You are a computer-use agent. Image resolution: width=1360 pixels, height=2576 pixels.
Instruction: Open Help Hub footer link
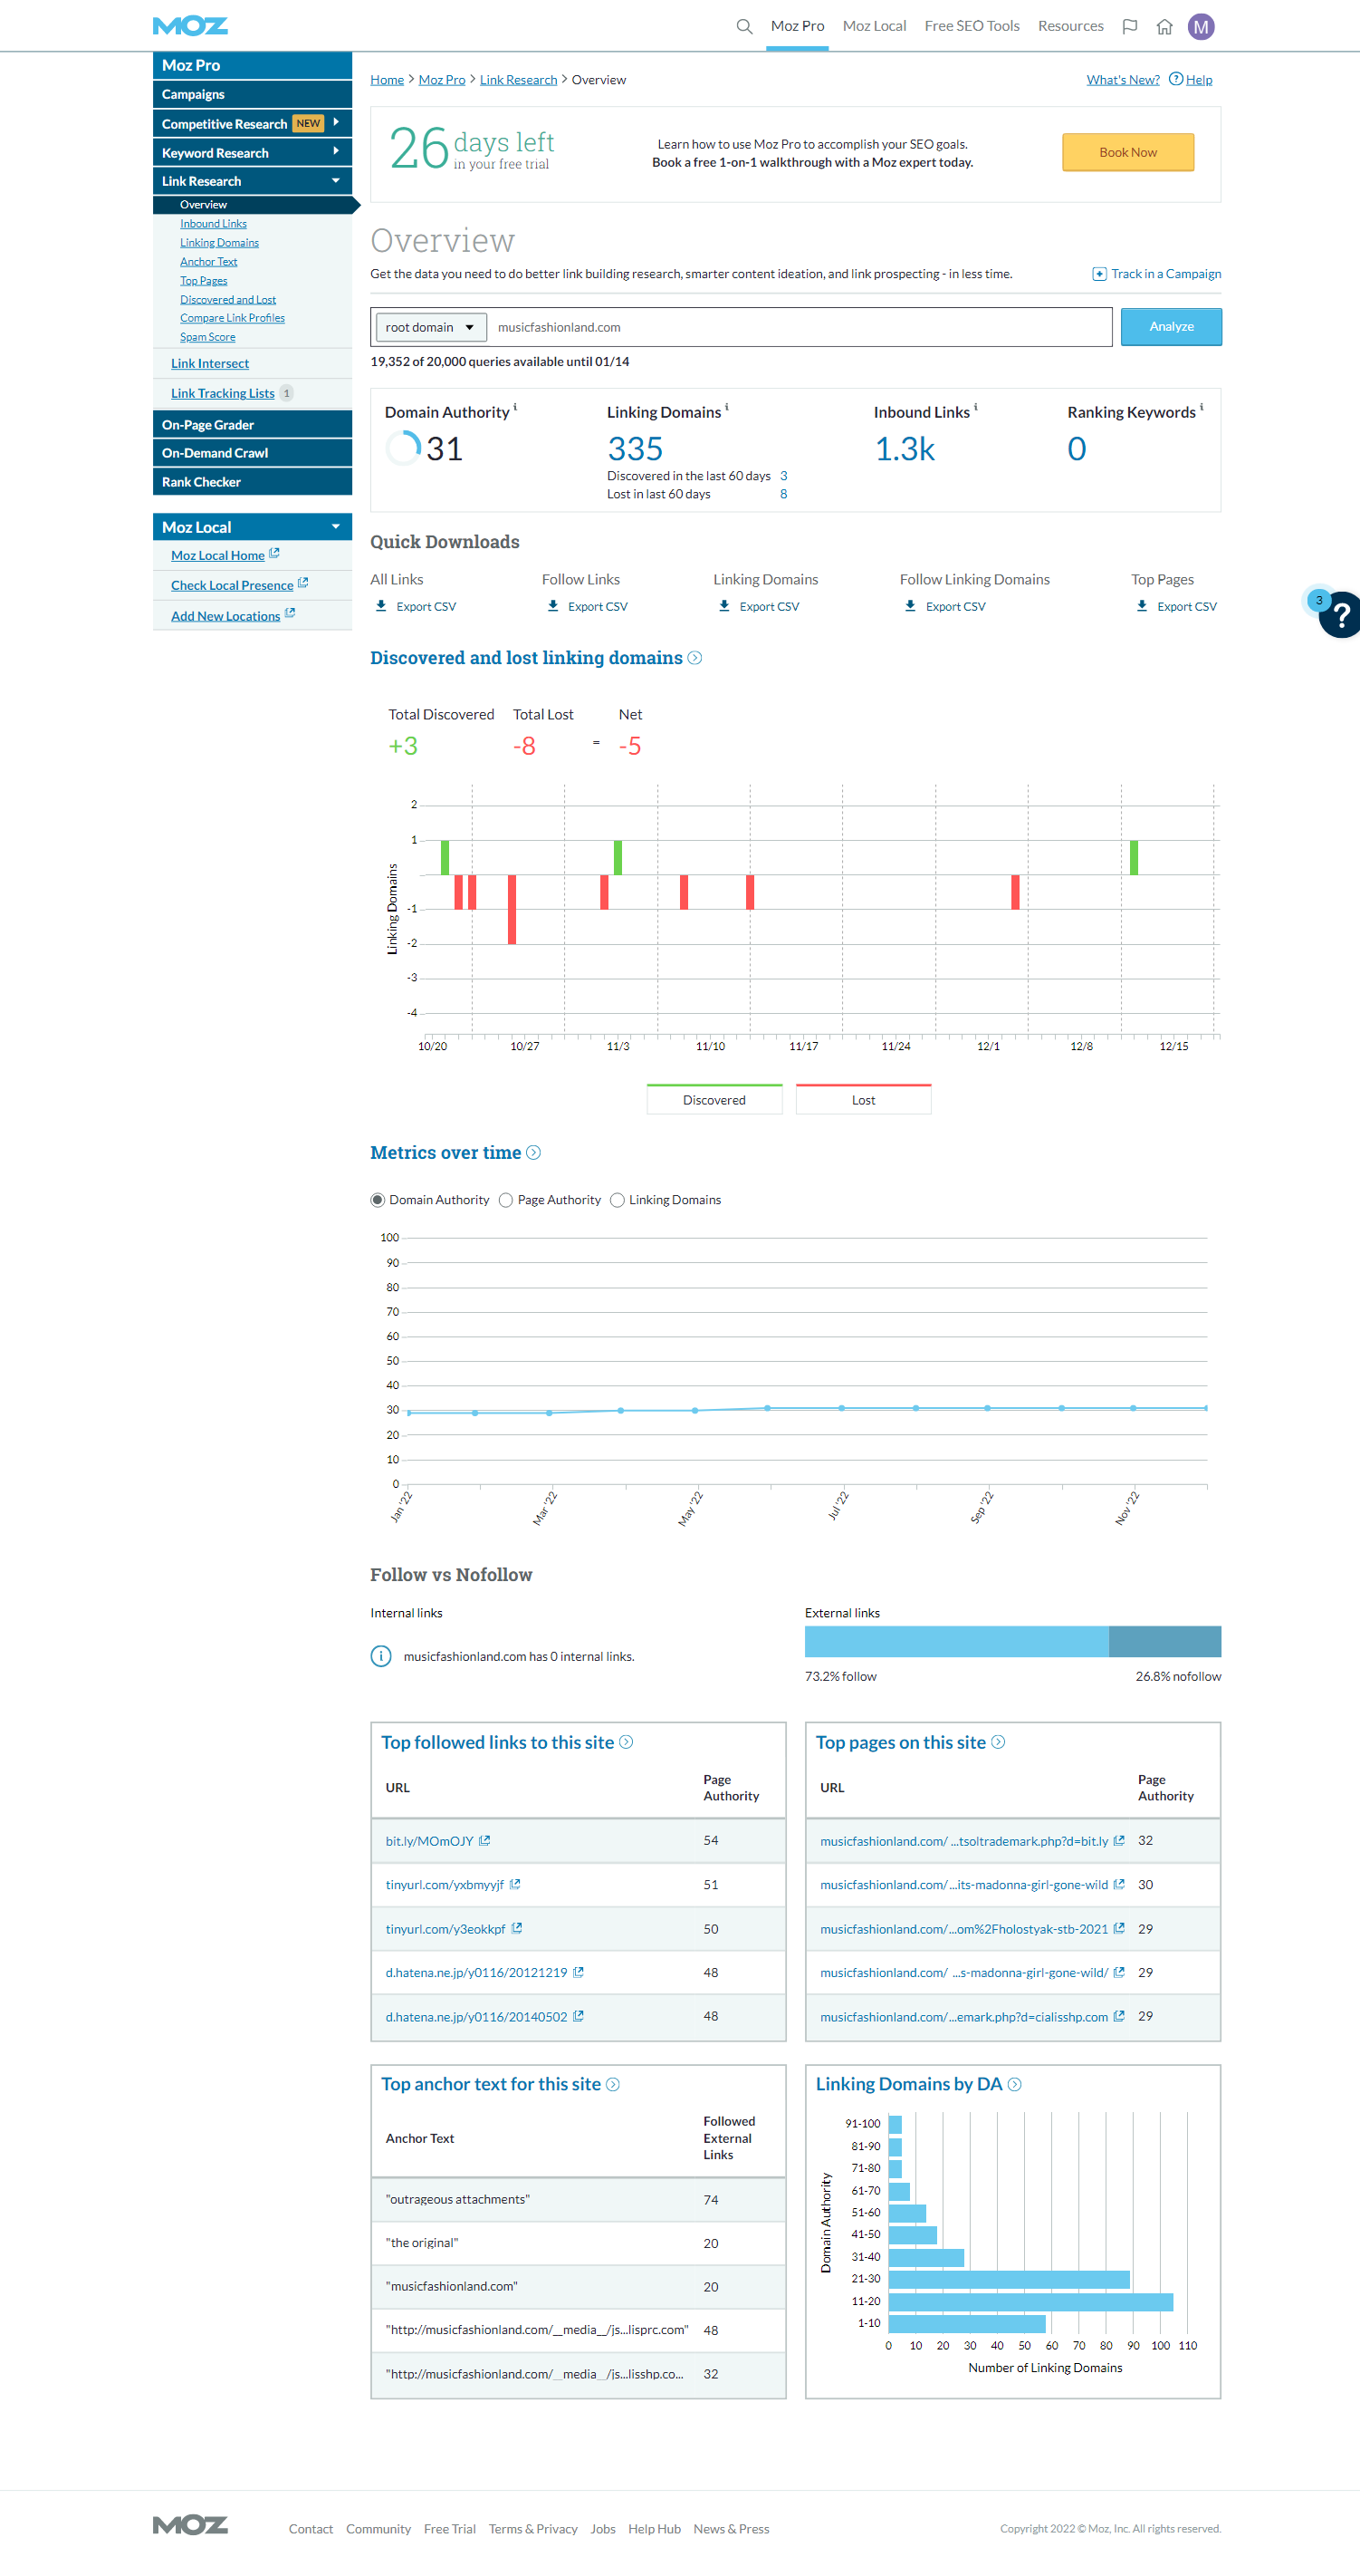(655, 2528)
